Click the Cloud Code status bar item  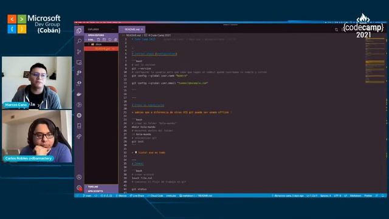156,196
